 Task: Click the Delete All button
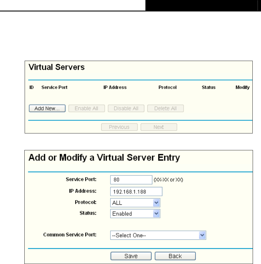click(x=165, y=109)
